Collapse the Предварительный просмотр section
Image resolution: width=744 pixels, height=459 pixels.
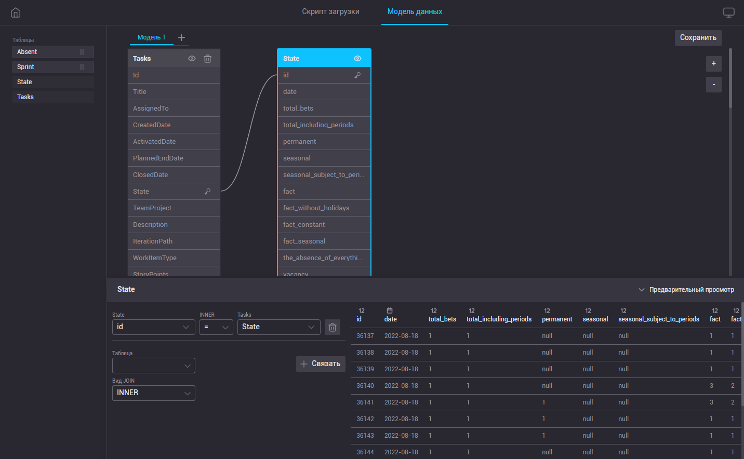tap(686, 290)
